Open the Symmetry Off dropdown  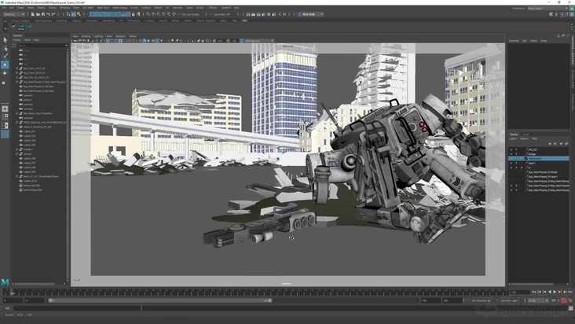224,14
